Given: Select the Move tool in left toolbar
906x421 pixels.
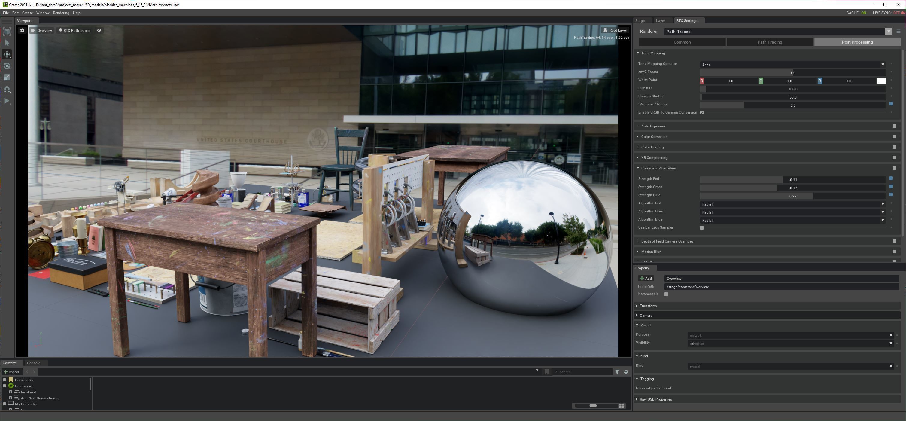Looking at the screenshot, I should coord(7,54).
